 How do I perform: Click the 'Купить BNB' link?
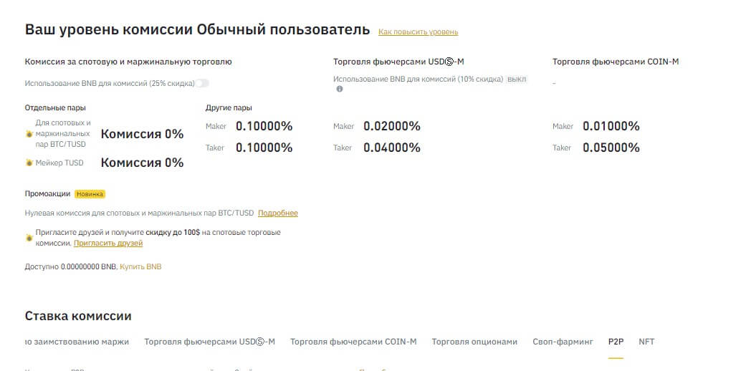(x=140, y=266)
